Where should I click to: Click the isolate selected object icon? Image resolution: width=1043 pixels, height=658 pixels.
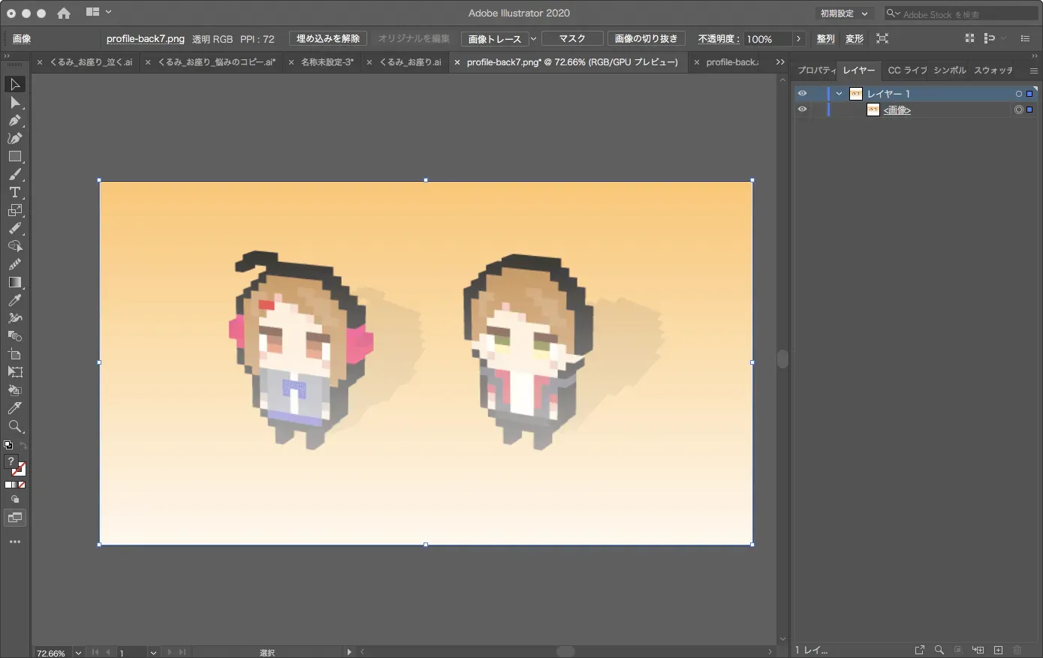[882, 38]
